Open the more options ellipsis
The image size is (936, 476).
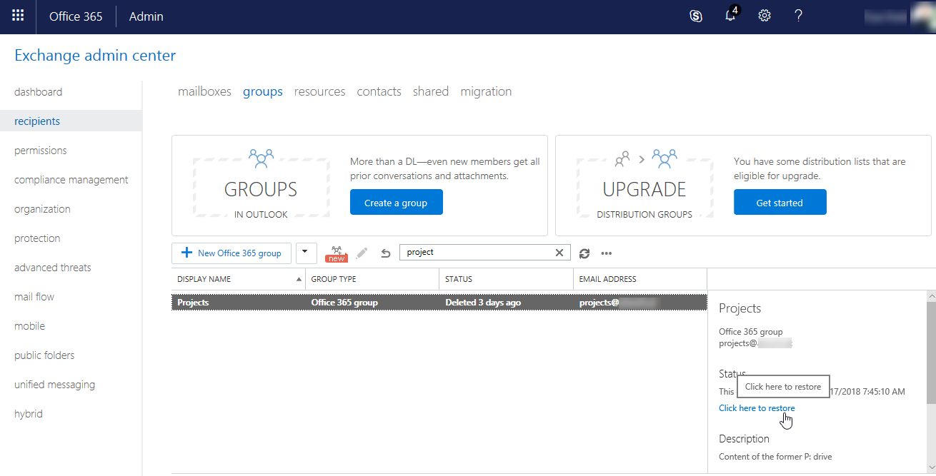coord(607,253)
